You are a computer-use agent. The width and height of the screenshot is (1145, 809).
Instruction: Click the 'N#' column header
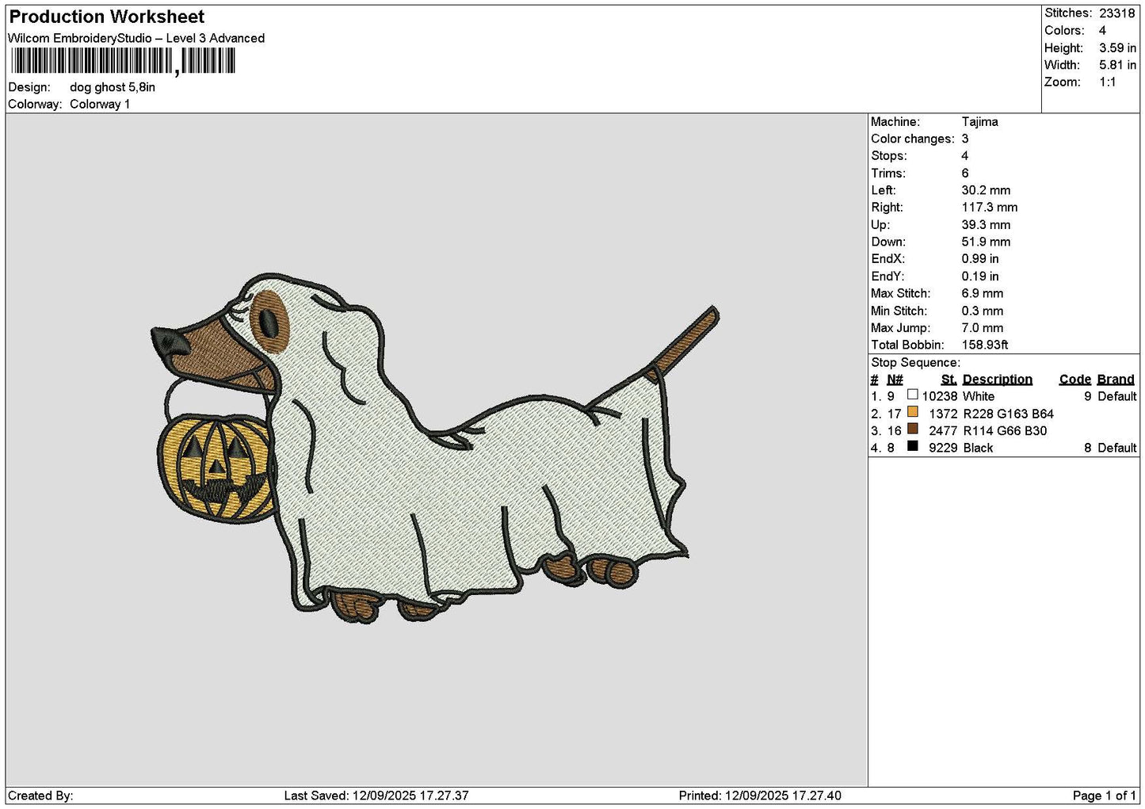pyautogui.click(x=895, y=380)
